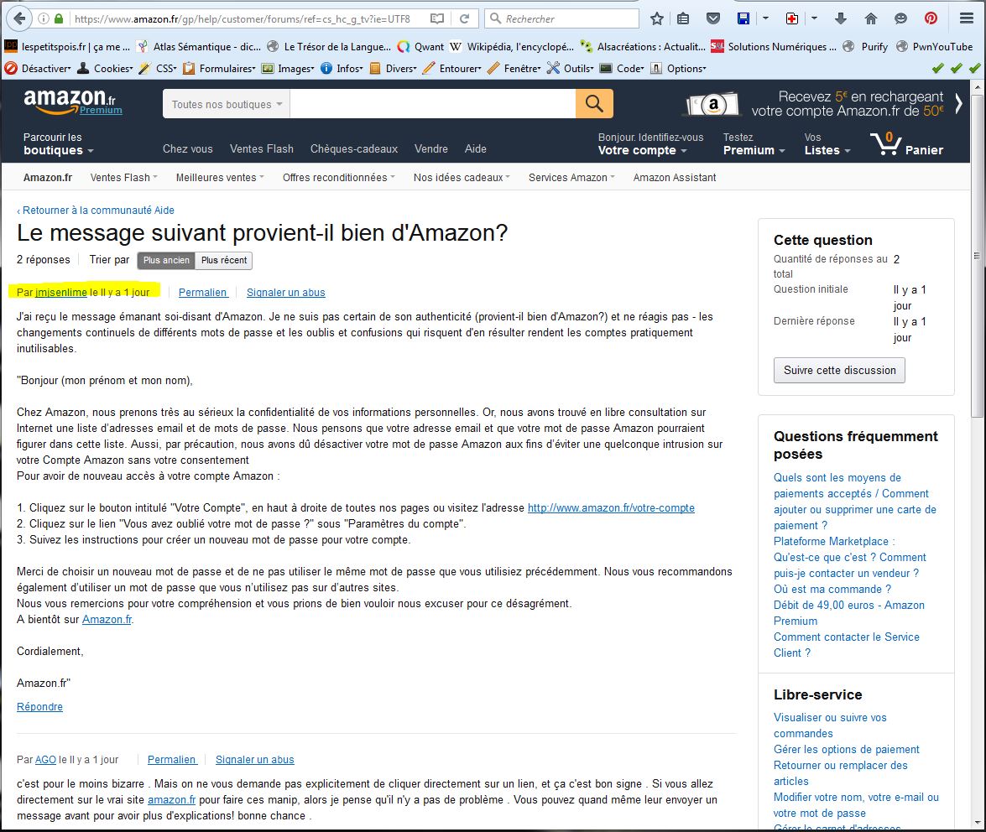This screenshot has width=986, height=832.
Task: Click the Amazon search magnifier button
Action: click(x=594, y=104)
